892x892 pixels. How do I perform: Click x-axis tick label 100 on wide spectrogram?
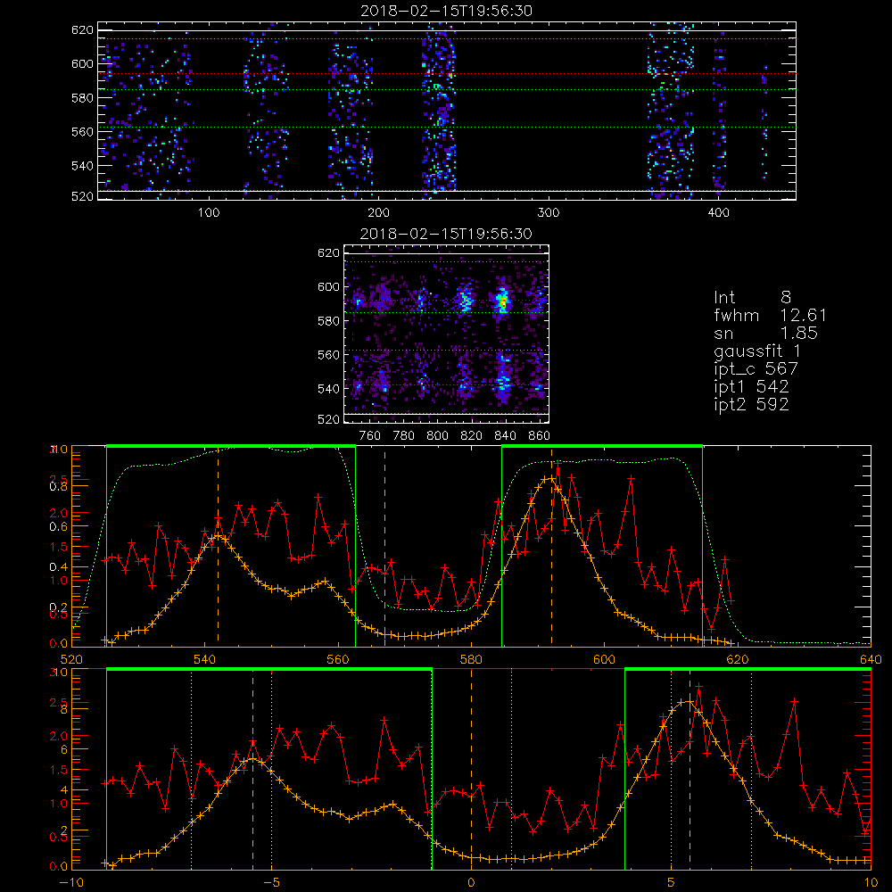(209, 213)
